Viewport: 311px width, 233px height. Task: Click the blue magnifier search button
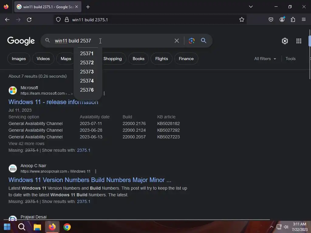(x=203, y=41)
